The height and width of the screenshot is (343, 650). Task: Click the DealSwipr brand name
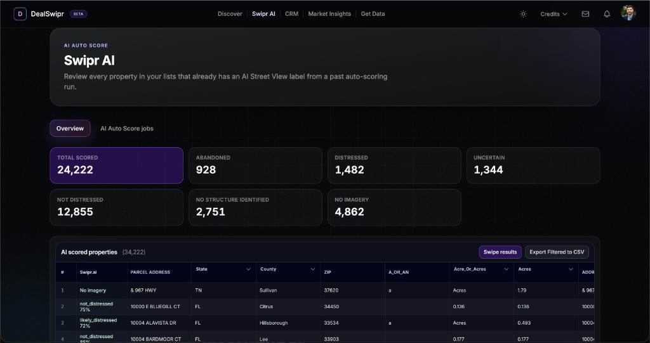point(47,14)
